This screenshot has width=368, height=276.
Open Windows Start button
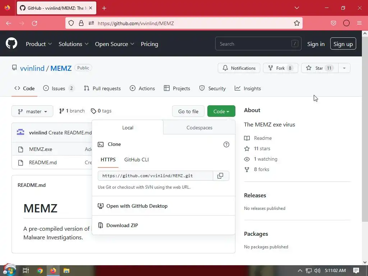(x=9, y=270)
